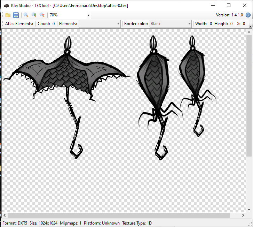Click the zoom in magnifier icon
Image resolution: width=253 pixels, height=227 pixels.
coord(34,15)
